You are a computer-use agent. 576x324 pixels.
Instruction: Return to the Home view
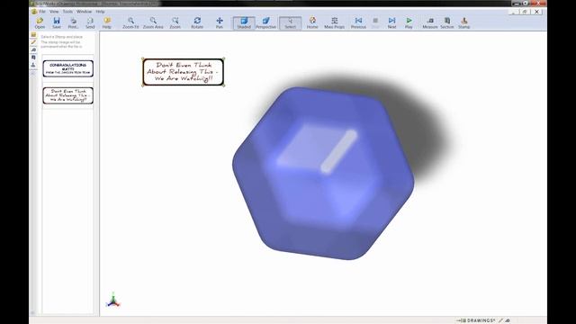pos(312,22)
